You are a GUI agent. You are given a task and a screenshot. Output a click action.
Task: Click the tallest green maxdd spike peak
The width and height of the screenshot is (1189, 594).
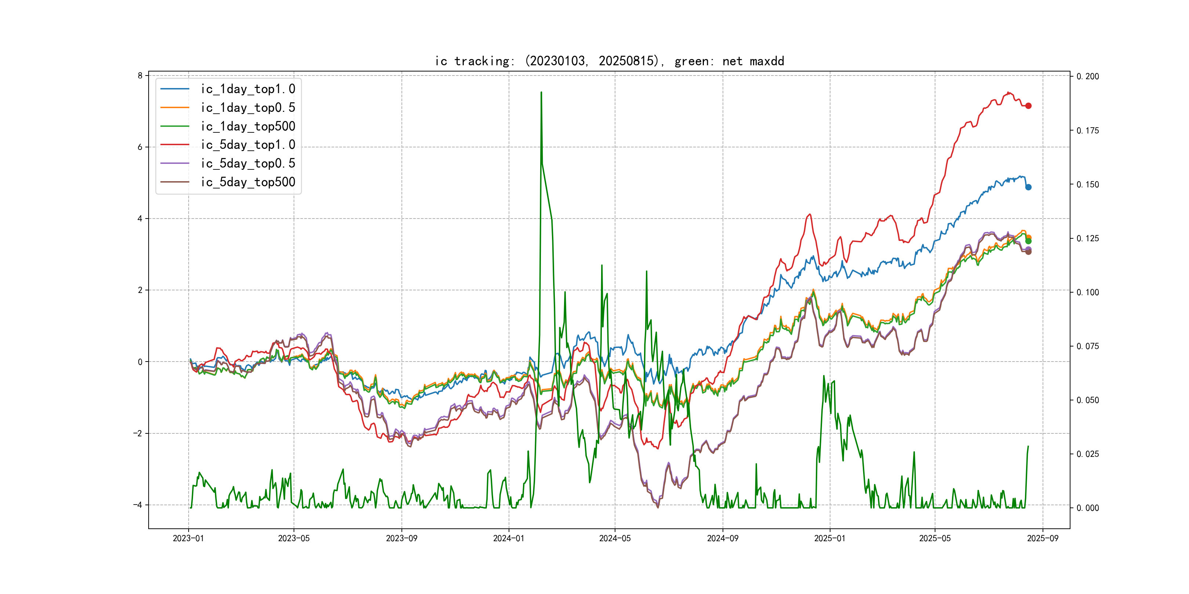(541, 93)
